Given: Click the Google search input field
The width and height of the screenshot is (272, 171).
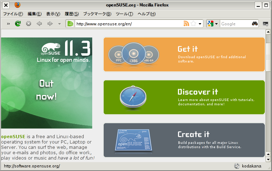Looking at the screenshot, I should (236, 24).
